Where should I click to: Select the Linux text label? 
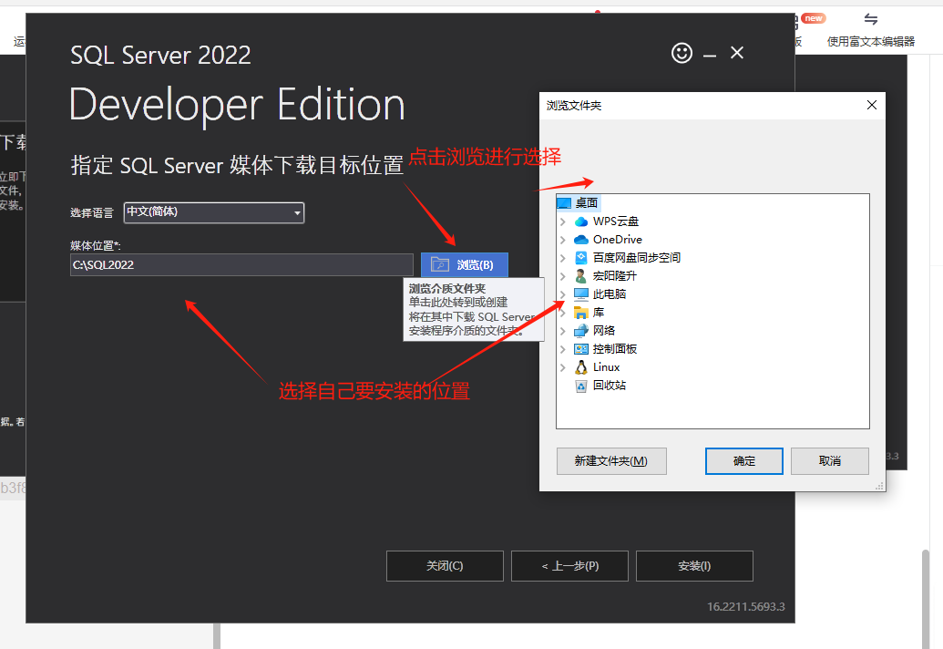606,367
